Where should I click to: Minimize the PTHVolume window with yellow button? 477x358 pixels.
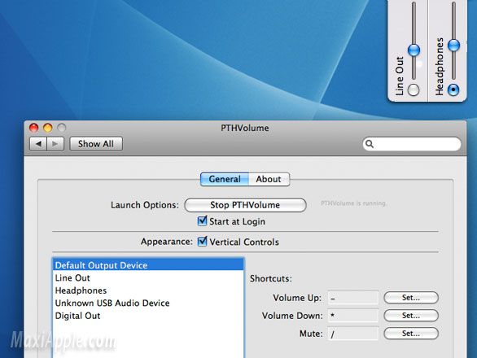click(48, 128)
